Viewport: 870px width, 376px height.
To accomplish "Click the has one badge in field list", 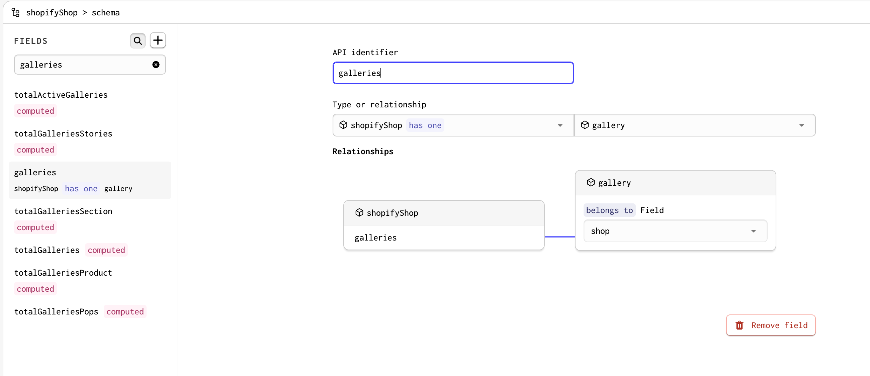I will coord(81,188).
